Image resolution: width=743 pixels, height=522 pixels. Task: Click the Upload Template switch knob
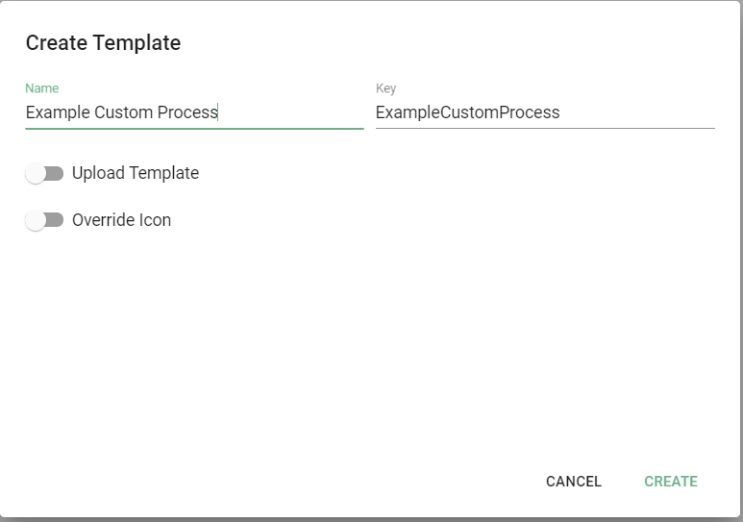36,174
